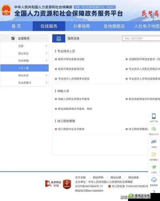Select 社会保障卡 in sidebar
Image resolution: width=160 pixels, height=201 pixels.
(25, 83)
